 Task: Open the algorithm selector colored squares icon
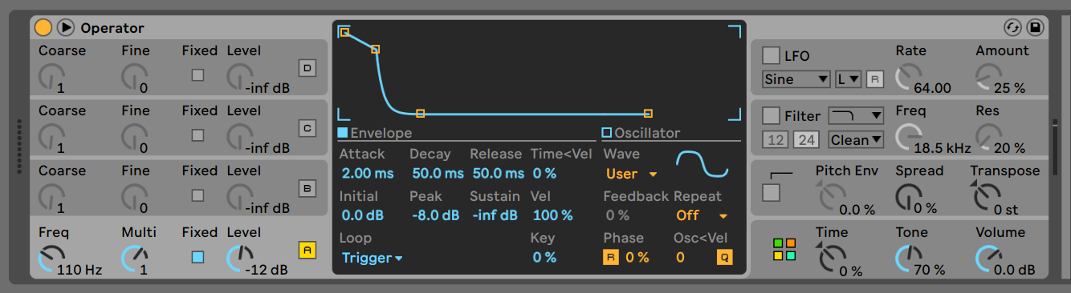[x=784, y=249]
